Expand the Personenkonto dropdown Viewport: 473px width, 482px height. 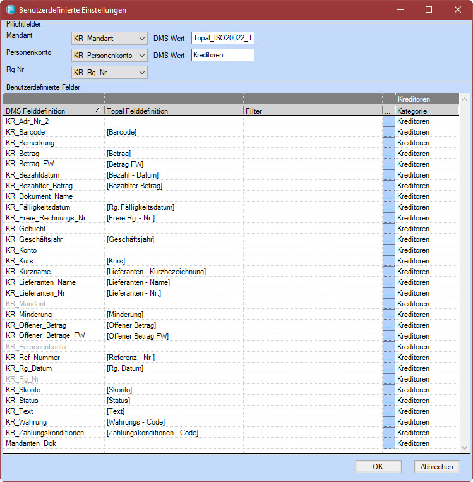(110, 56)
